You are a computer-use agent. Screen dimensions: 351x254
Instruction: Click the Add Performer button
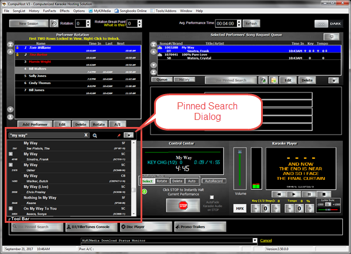35,125
